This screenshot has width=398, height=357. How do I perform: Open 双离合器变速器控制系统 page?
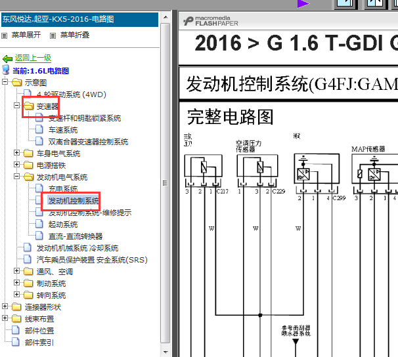[88, 142]
